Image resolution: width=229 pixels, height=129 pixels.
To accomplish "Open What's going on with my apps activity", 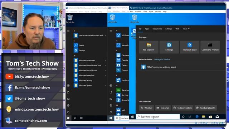I will (182, 67).
